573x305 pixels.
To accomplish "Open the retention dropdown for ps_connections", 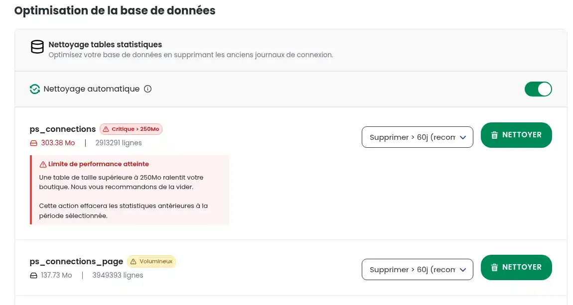I will (x=417, y=137).
